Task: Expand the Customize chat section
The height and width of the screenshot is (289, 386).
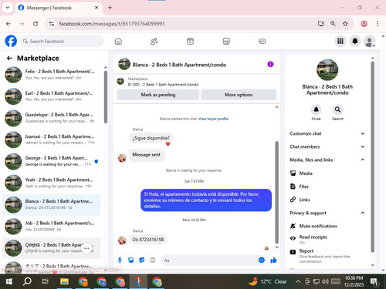Action: [327, 133]
